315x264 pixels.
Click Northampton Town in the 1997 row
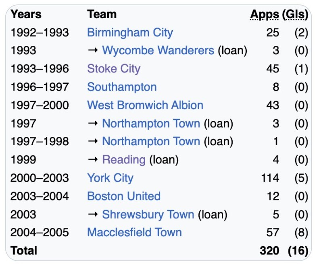pyautogui.click(x=151, y=124)
